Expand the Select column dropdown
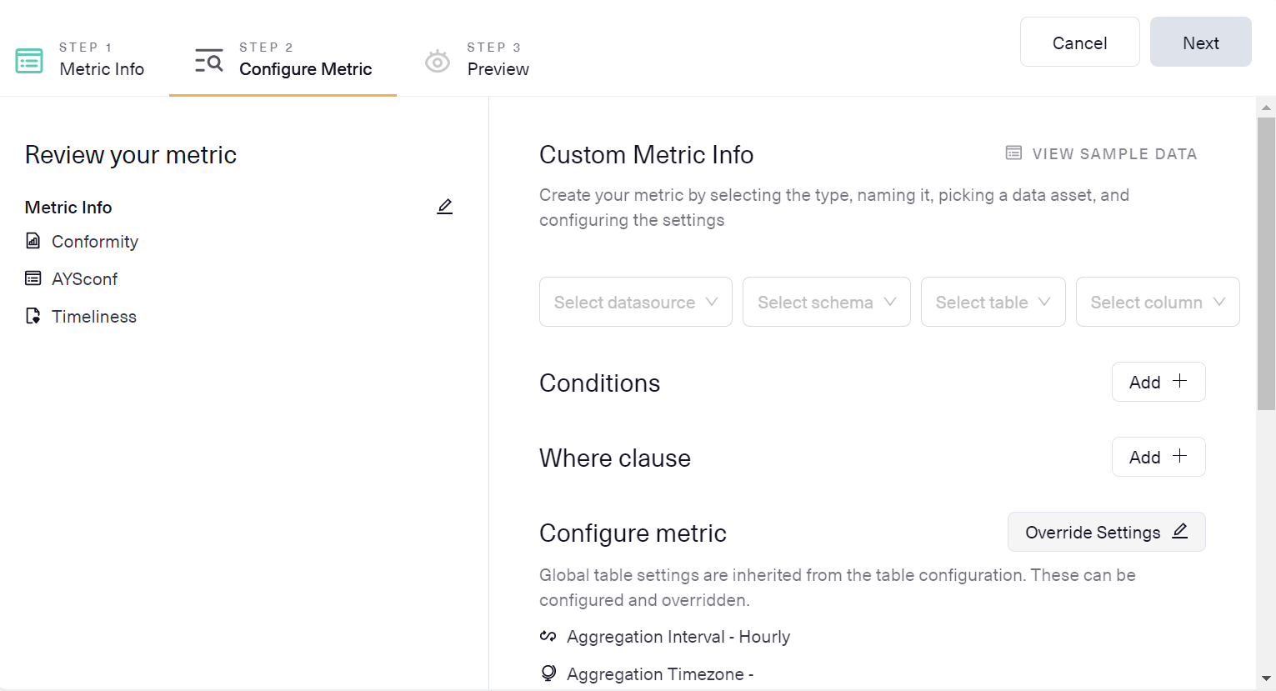This screenshot has height=691, width=1276. pos(1157,302)
